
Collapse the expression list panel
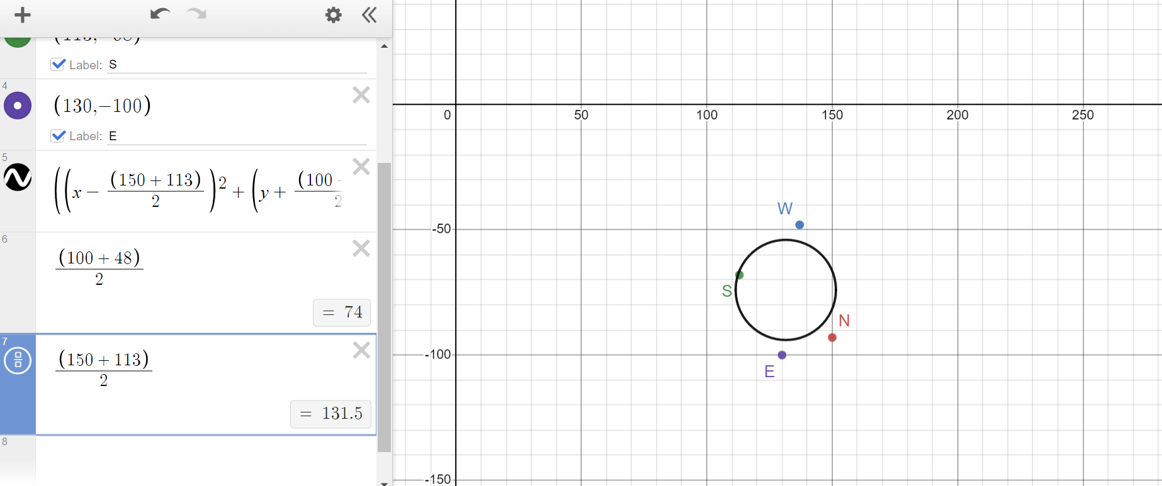pos(369,15)
